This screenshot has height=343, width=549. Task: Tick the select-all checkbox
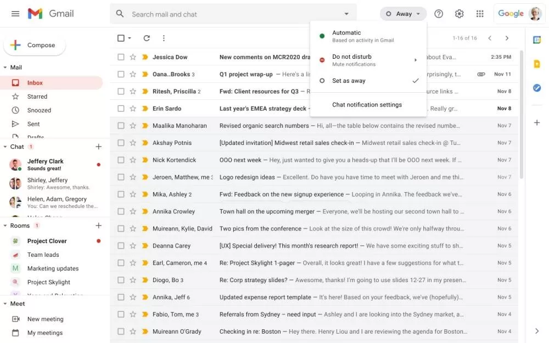point(121,38)
